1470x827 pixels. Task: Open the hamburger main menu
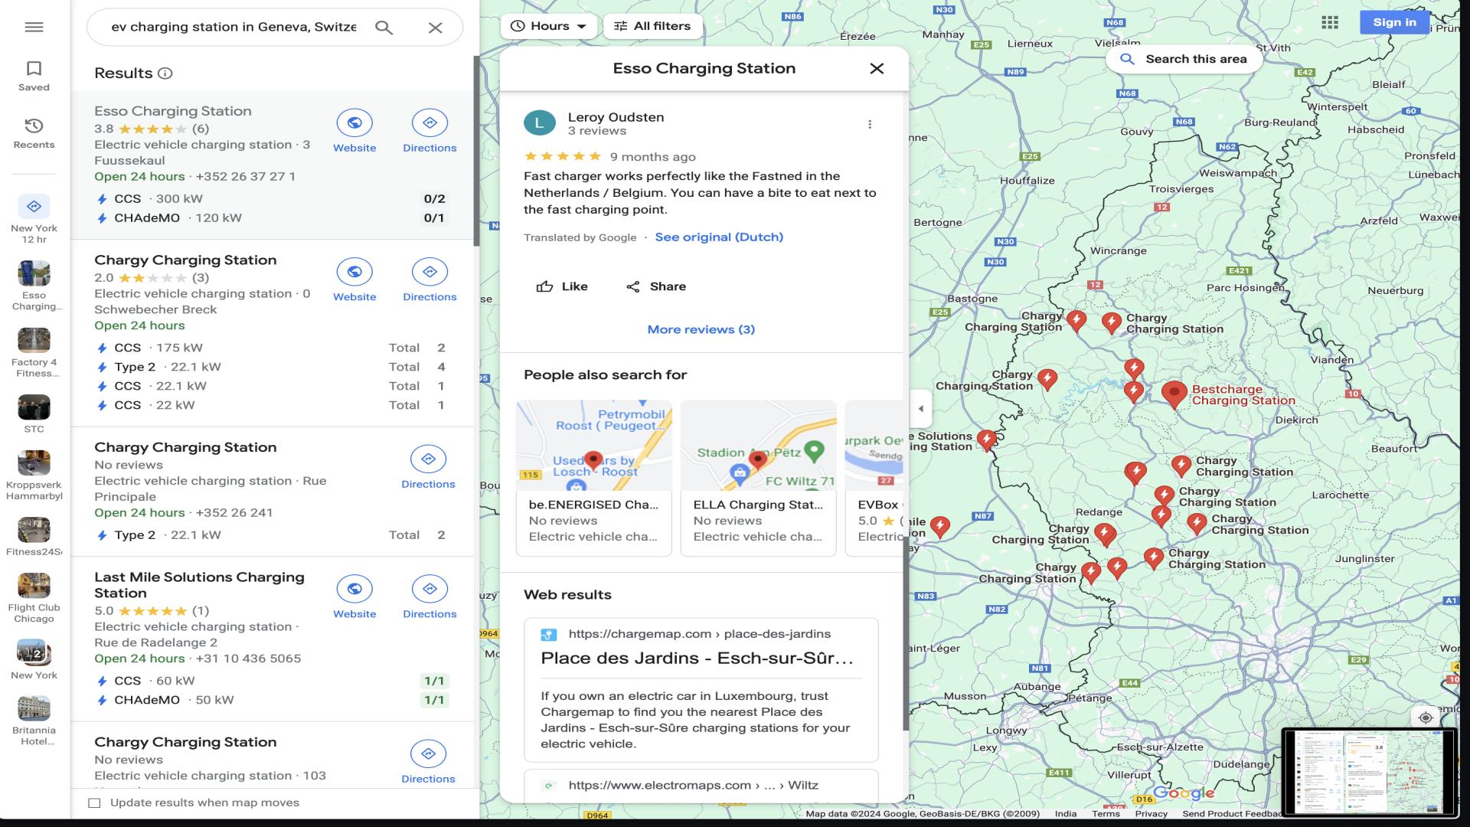34,27
